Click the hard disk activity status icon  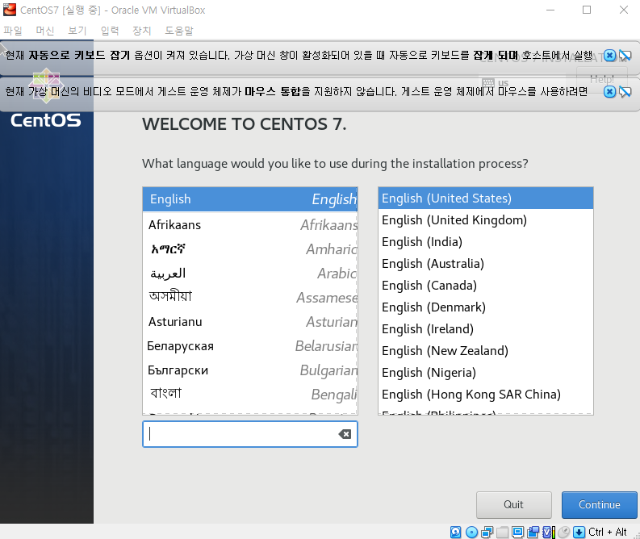455,532
